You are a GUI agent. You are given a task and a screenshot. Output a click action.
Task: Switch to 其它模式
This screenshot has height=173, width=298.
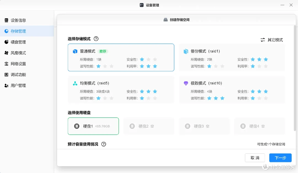click(272, 40)
